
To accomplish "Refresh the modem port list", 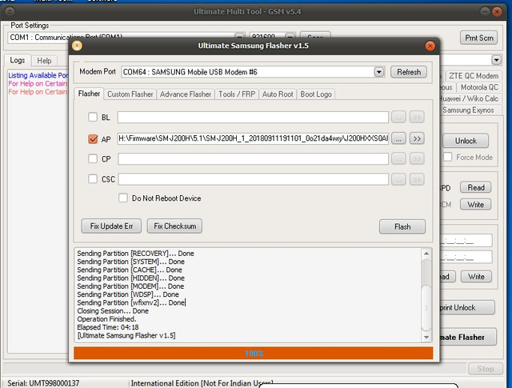I will [409, 72].
